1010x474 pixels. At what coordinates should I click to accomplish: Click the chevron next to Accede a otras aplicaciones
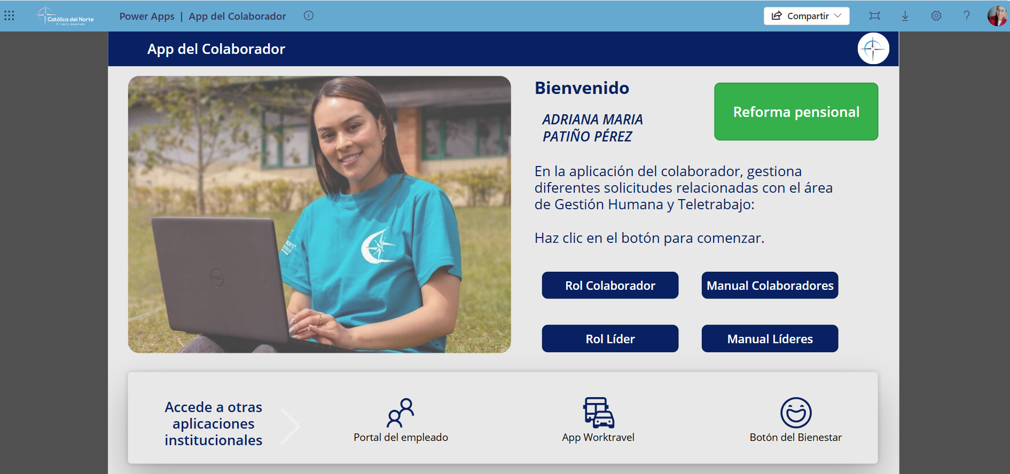point(291,425)
